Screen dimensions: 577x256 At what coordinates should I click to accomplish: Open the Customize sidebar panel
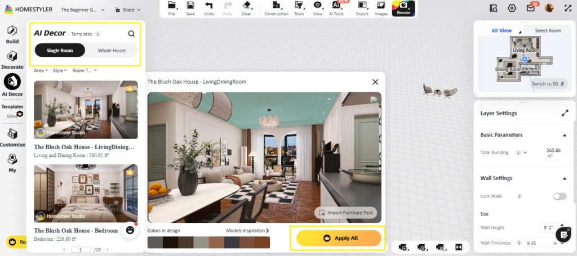(12, 137)
